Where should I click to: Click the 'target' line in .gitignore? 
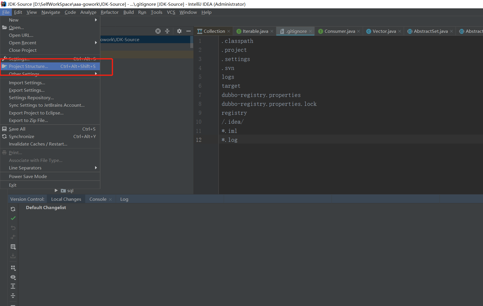[231, 86]
